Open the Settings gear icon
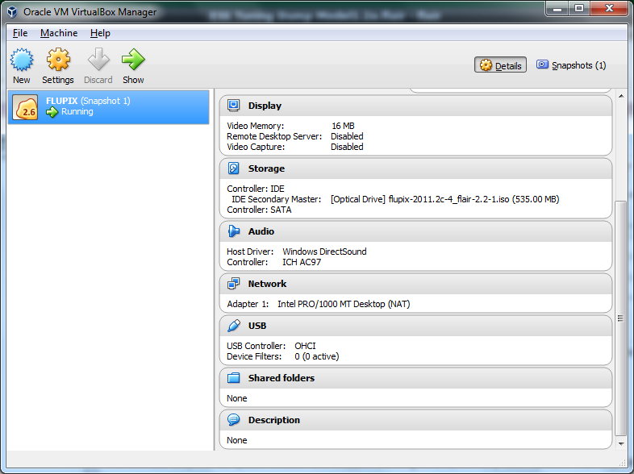This screenshot has width=634, height=474. point(58,60)
